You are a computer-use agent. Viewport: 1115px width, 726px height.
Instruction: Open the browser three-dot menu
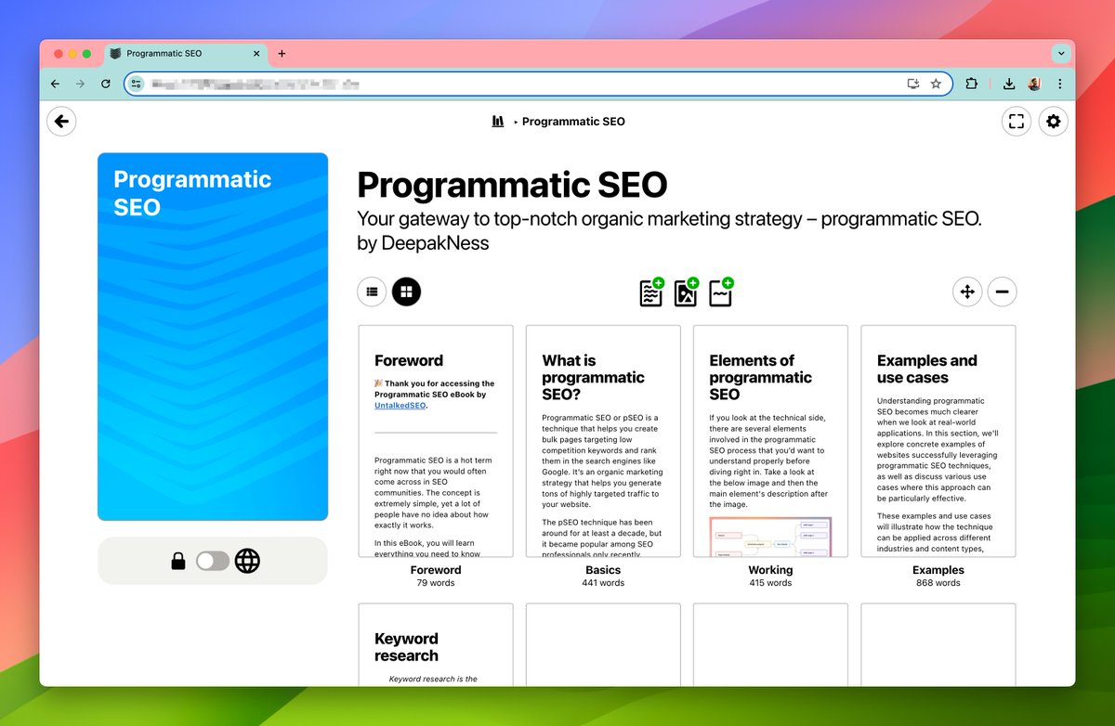1059,84
